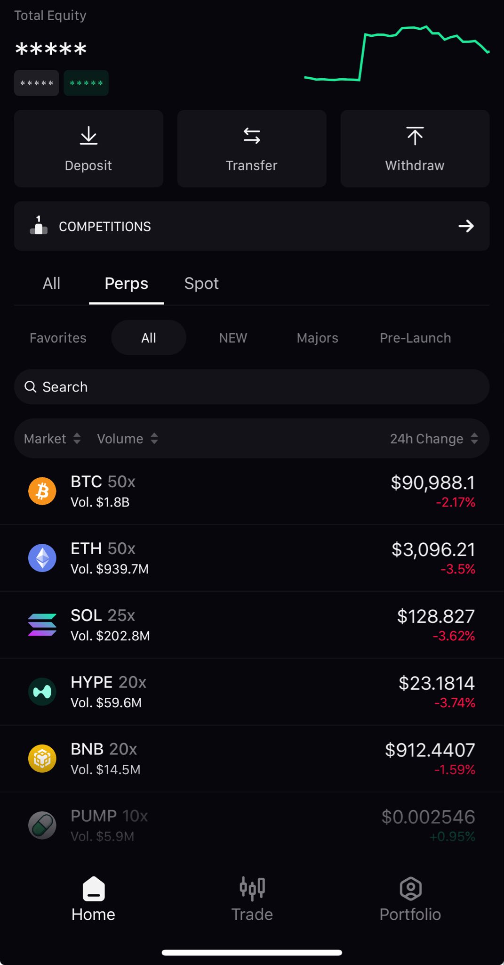Viewport: 504px width, 965px height.
Task: Show the Favorites filter
Action: pyautogui.click(x=58, y=338)
